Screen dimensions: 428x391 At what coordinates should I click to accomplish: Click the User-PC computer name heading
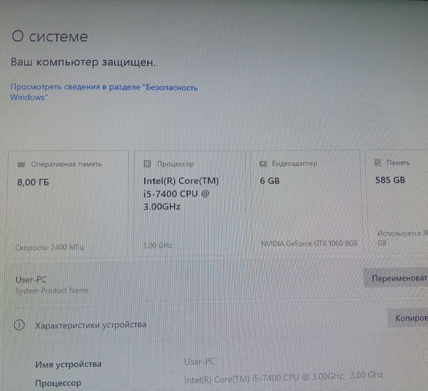[x=31, y=280]
